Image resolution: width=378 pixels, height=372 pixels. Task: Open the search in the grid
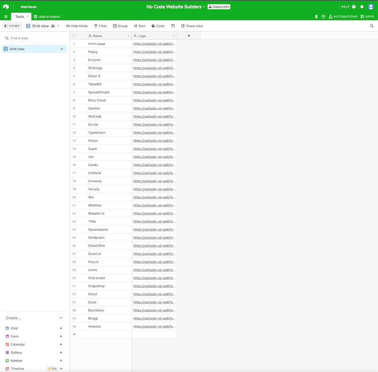click(371, 26)
